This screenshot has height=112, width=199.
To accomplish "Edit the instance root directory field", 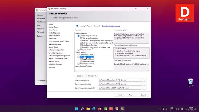I will coord(120,80).
